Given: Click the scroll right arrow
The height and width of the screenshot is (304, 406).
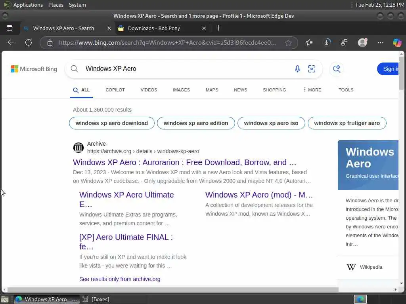Looking at the screenshot, I should (395, 289).
